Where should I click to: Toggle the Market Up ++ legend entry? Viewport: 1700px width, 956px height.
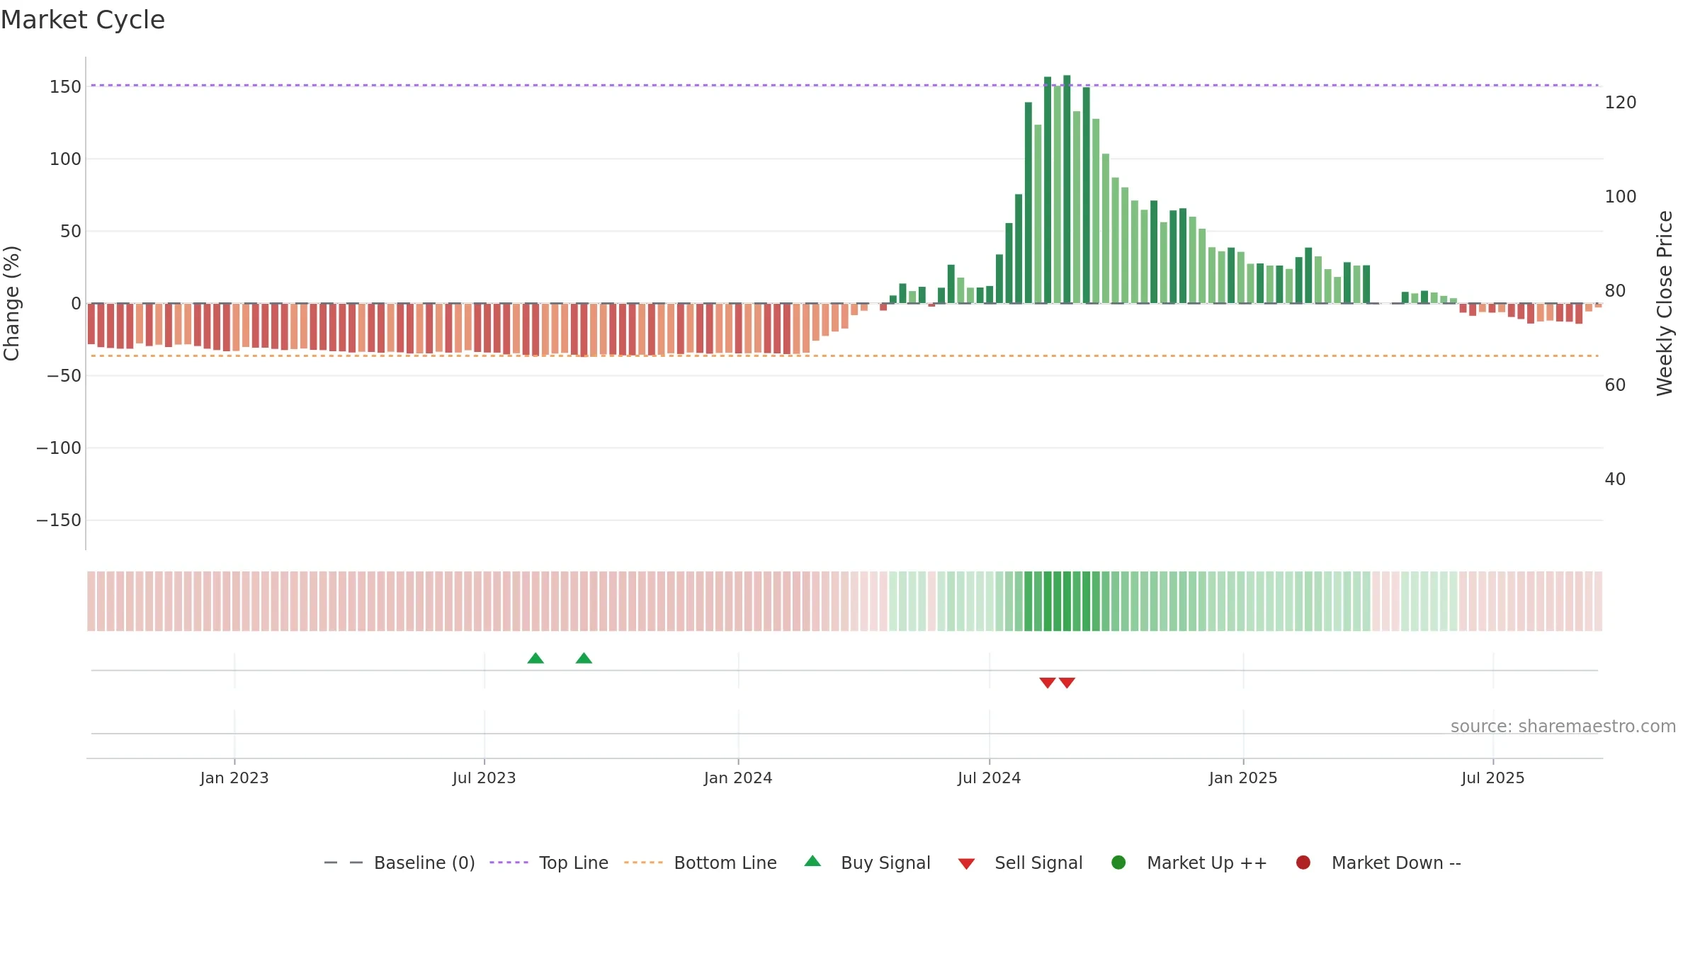point(1189,863)
